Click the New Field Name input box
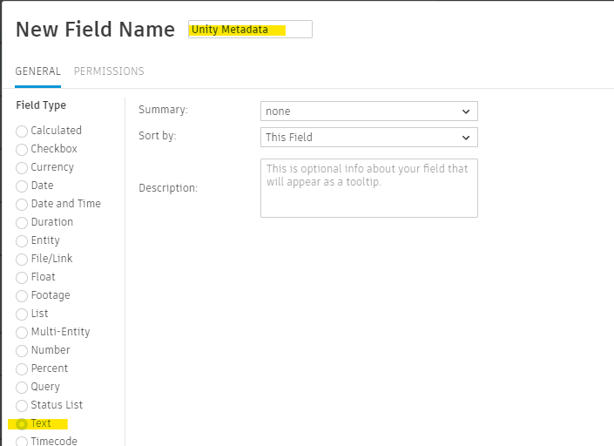 coord(250,30)
